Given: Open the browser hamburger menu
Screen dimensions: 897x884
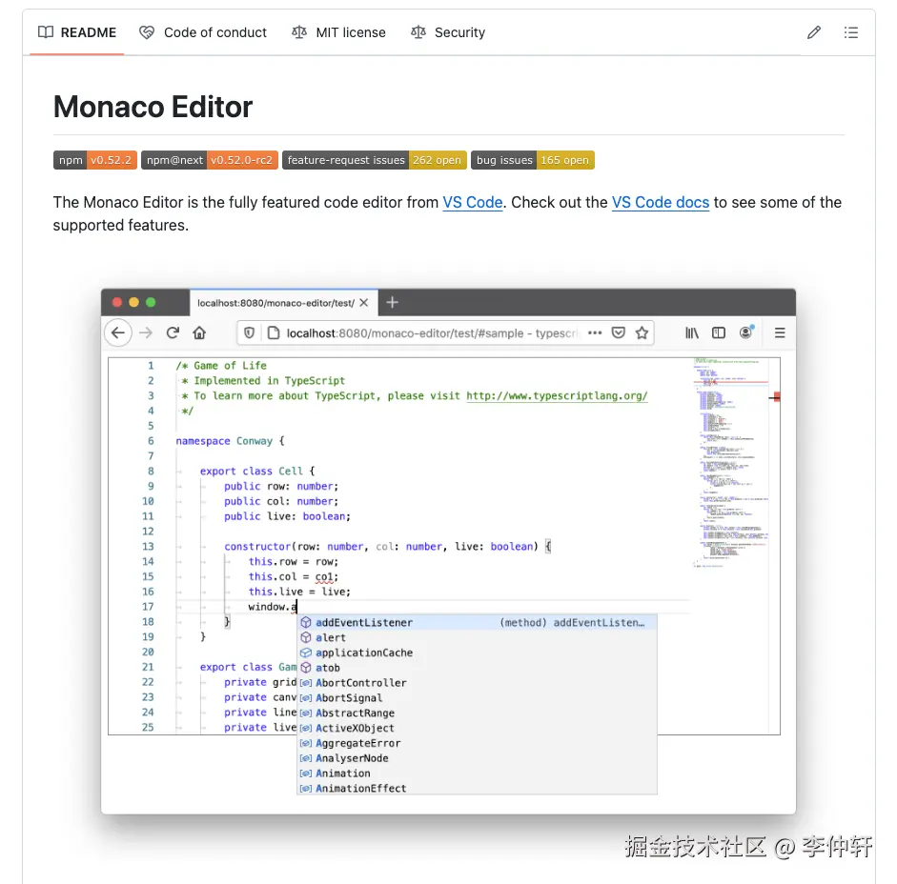Looking at the screenshot, I should pyautogui.click(x=780, y=332).
